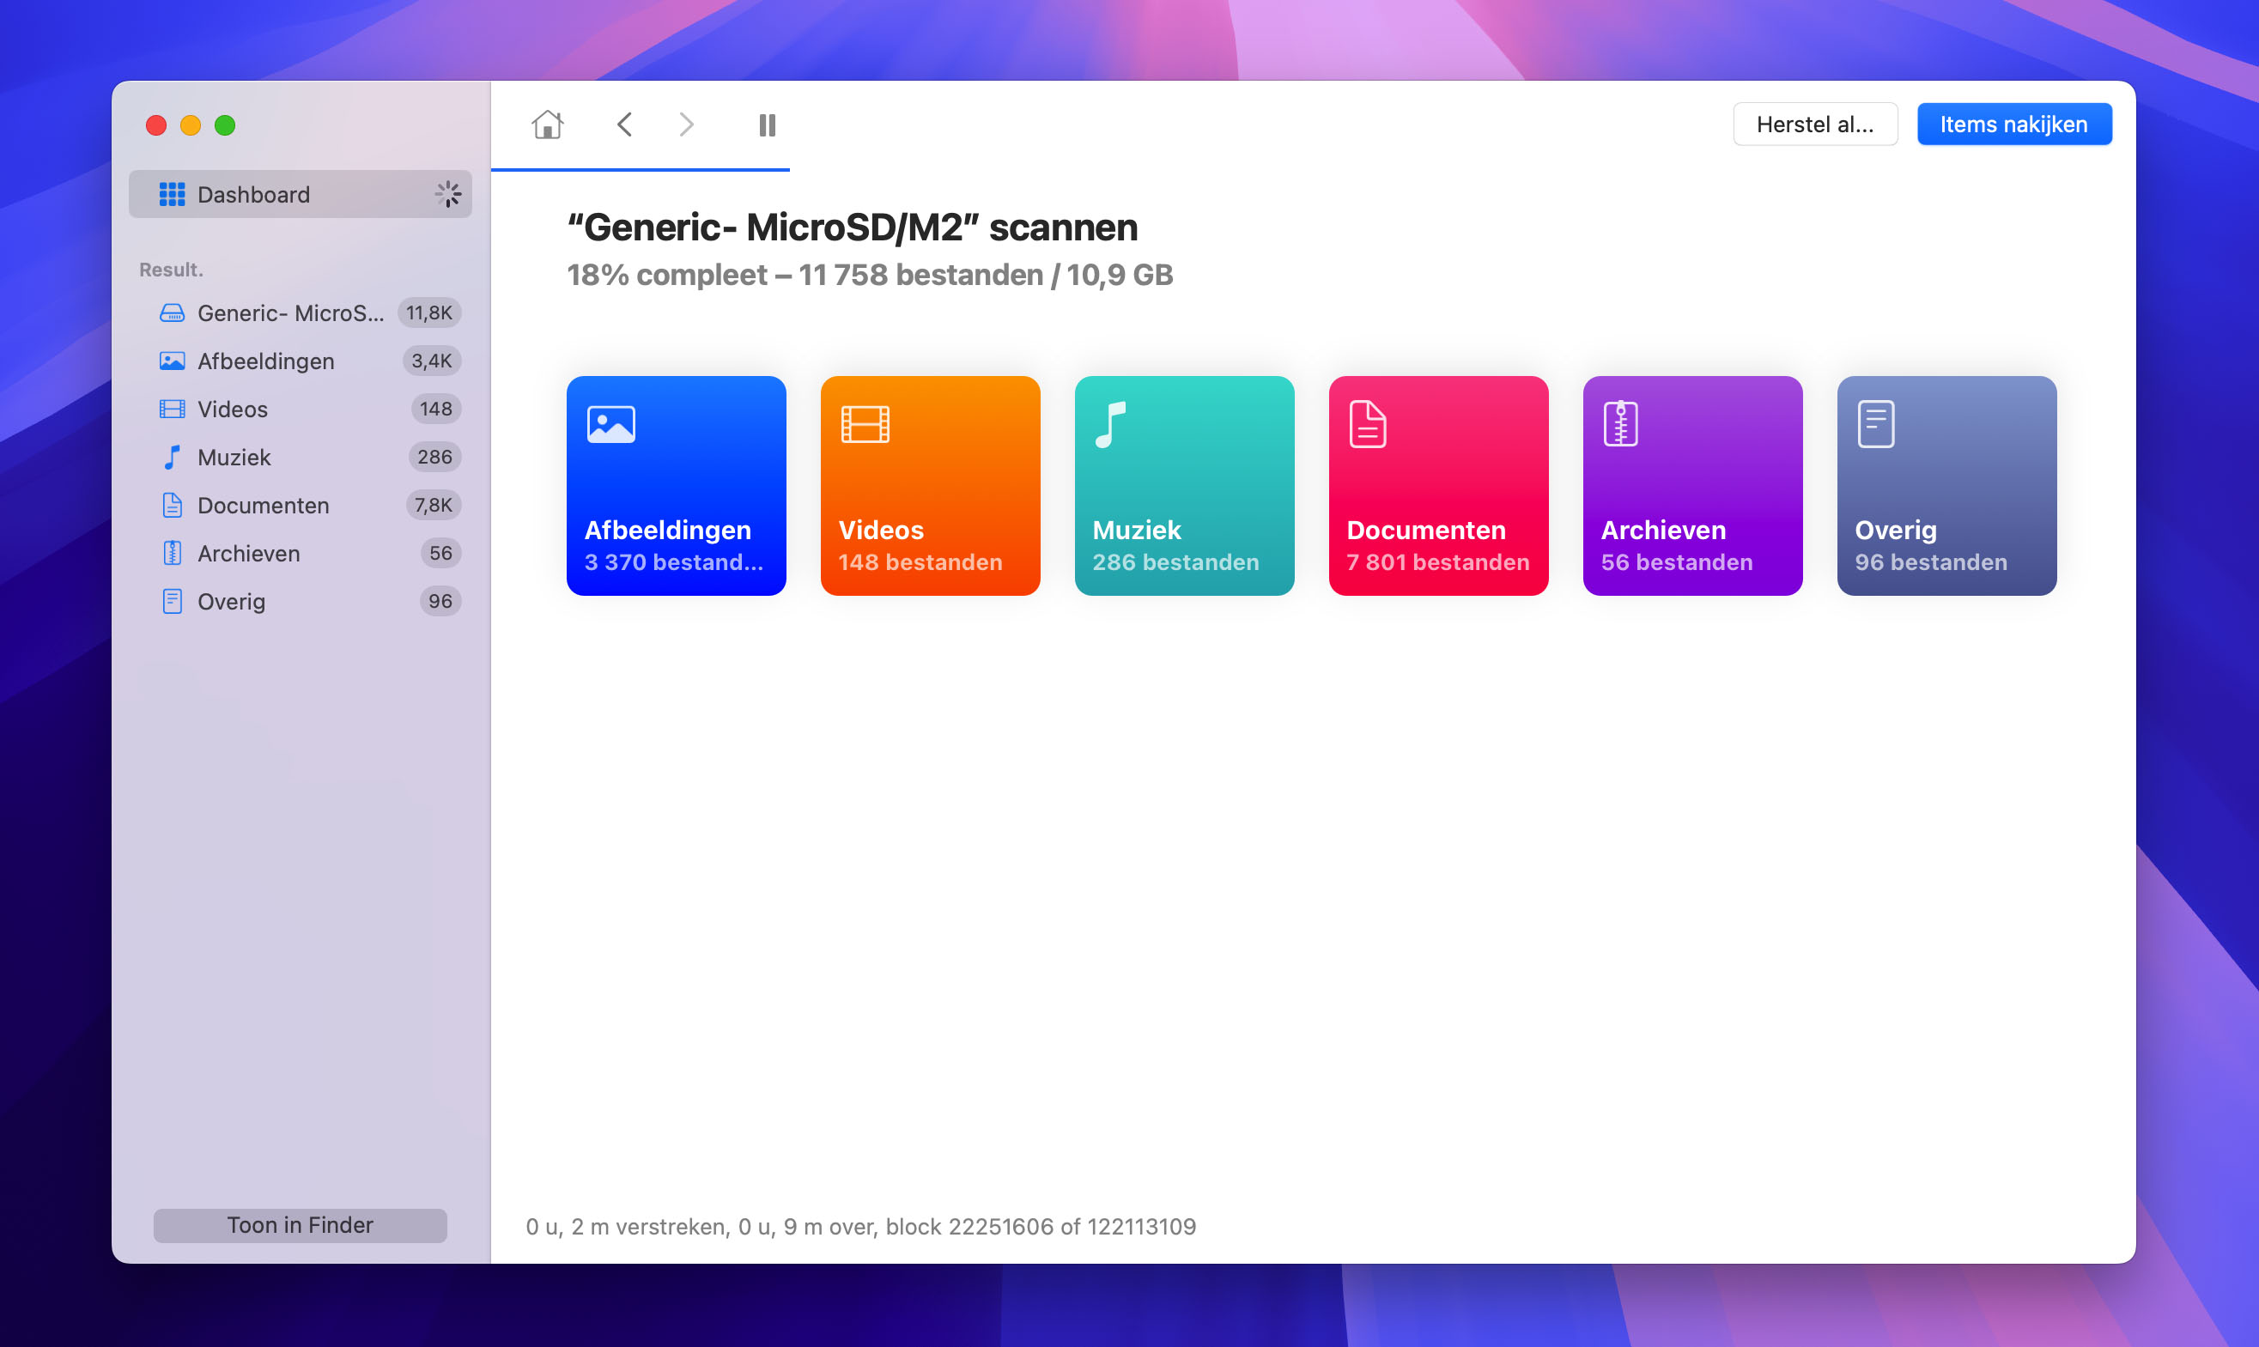Open Toon in Finder
The width and height of the screenshot is (2259, 1347).
click(301, 1225)
